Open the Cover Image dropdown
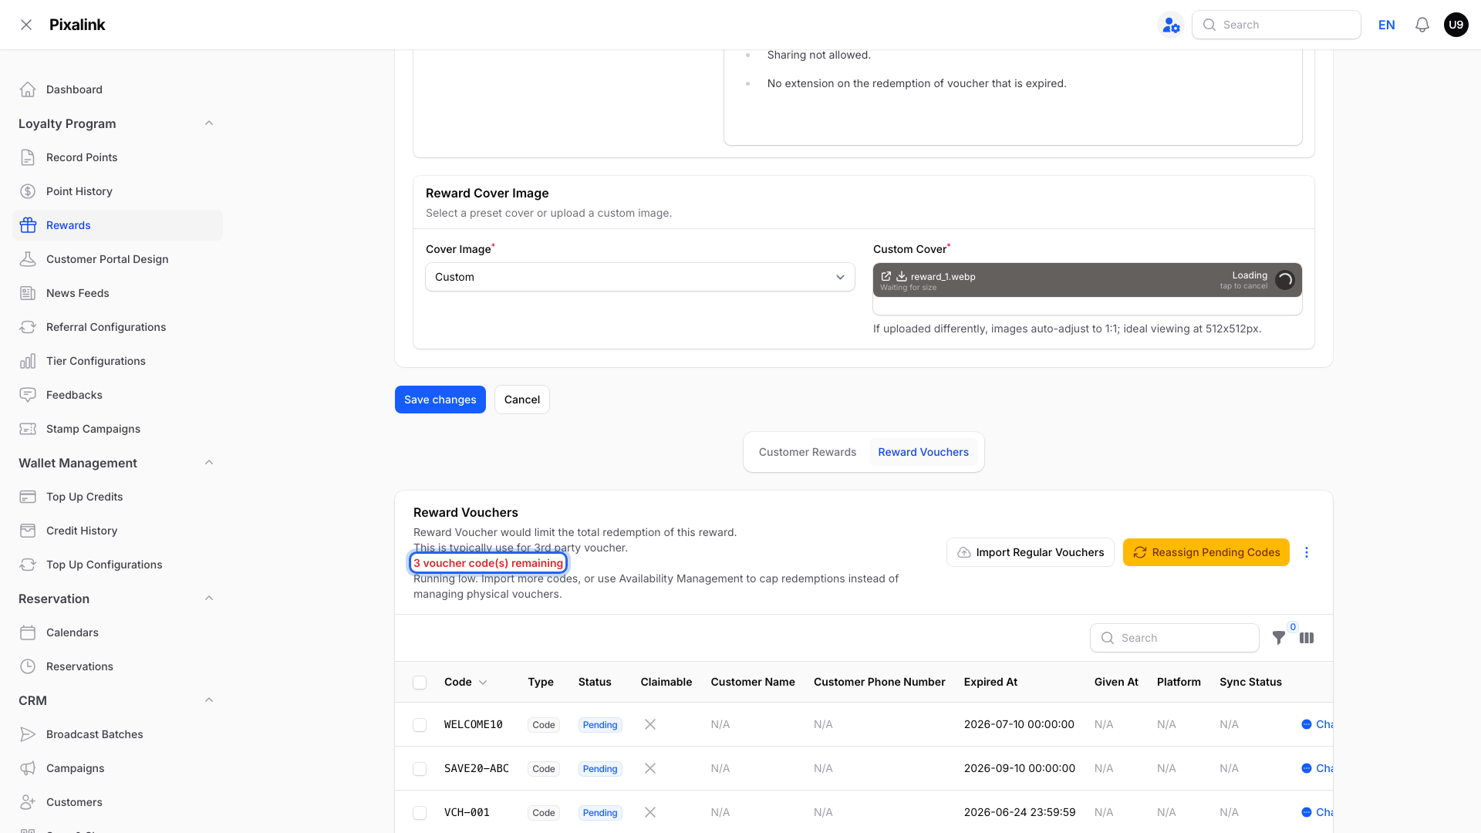 [x=639, y=277]
